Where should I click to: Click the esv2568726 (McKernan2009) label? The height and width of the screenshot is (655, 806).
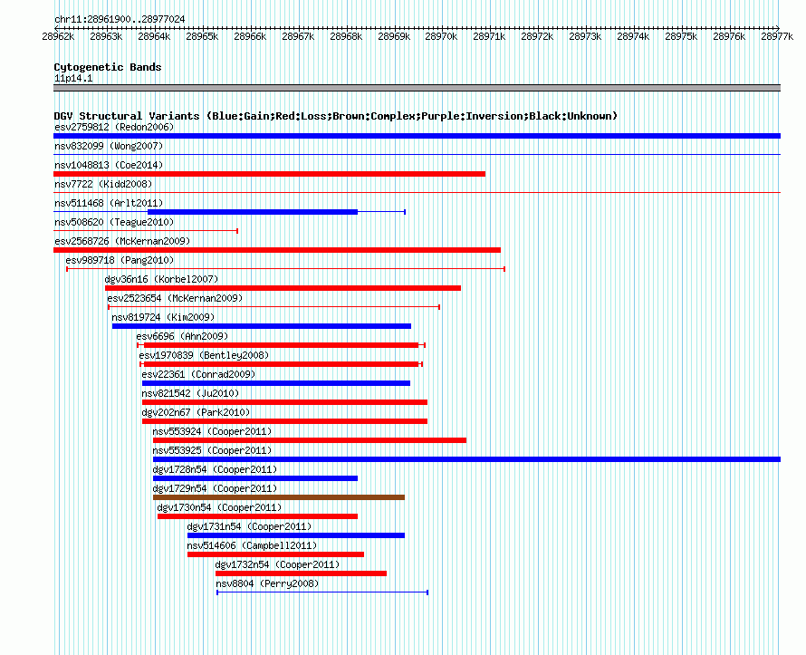pyautogui.click(x=122, y=241)
